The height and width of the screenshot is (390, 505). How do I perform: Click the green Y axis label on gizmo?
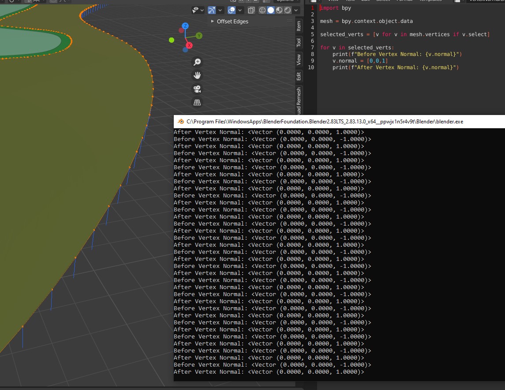pyautogui.click(x=199, y=36)
